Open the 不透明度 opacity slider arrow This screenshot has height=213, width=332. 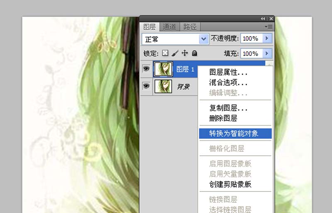click(x=267, y=39)
